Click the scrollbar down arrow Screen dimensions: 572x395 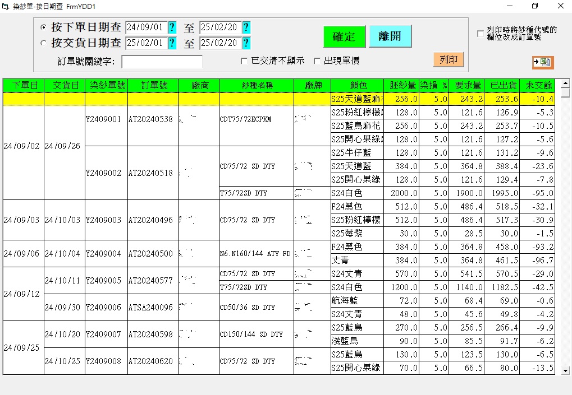click(x=565, y=370)
